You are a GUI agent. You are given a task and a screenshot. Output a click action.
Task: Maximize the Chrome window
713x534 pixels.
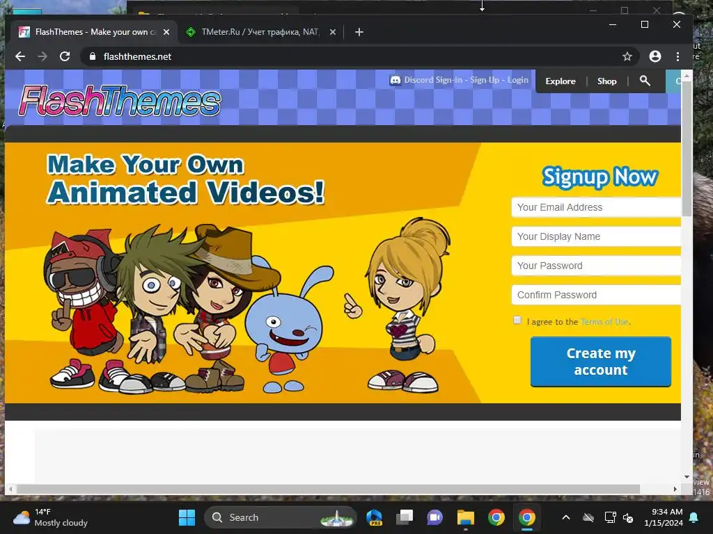[645, 24]
